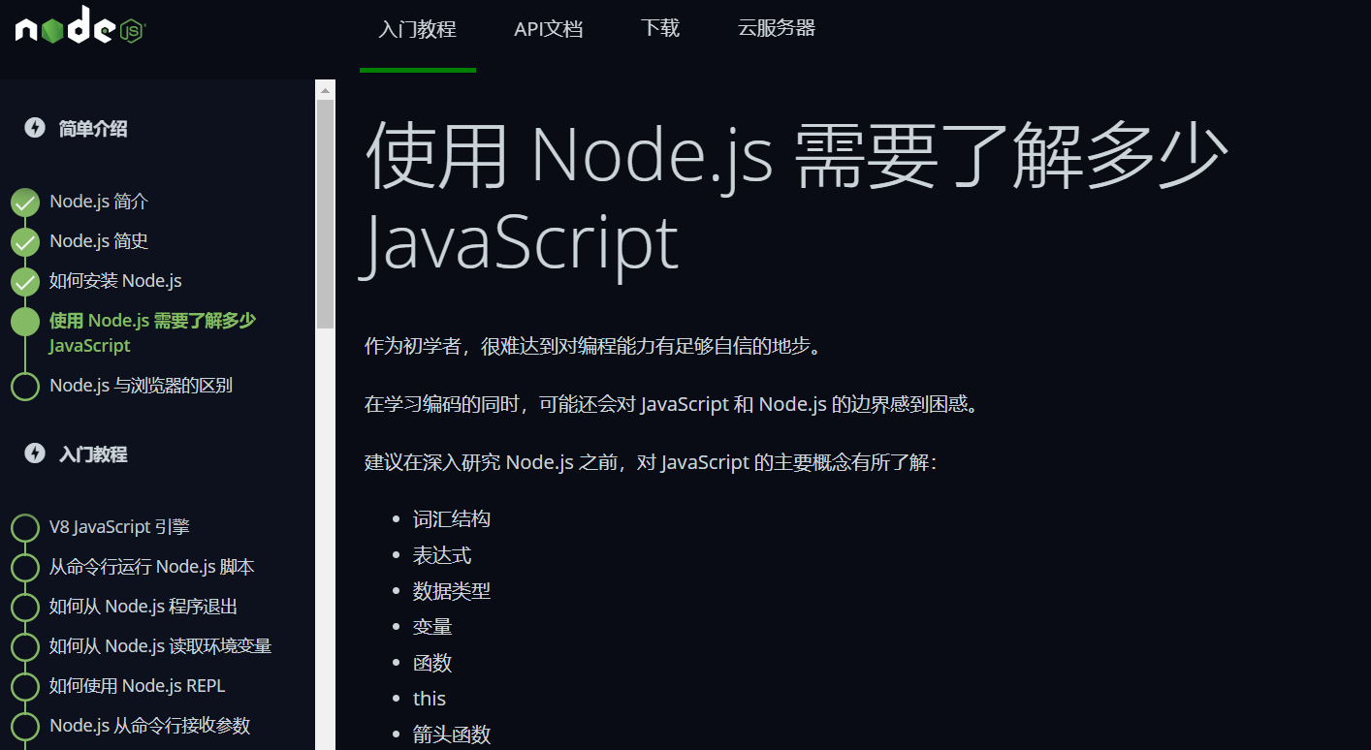Open the 入门教程 tab

[x=417, y=29]
